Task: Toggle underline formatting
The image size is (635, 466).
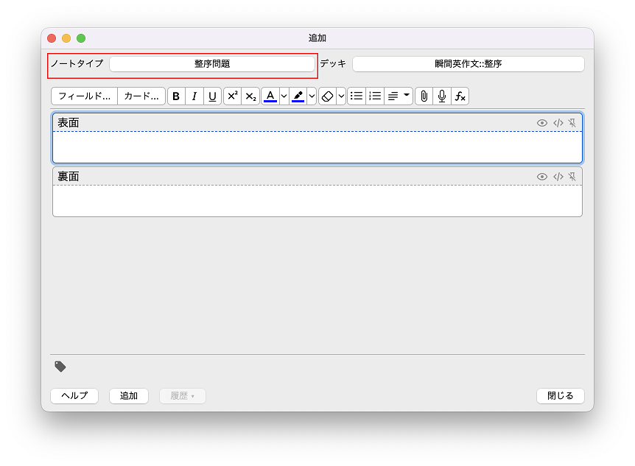Action: click(212, 96)
